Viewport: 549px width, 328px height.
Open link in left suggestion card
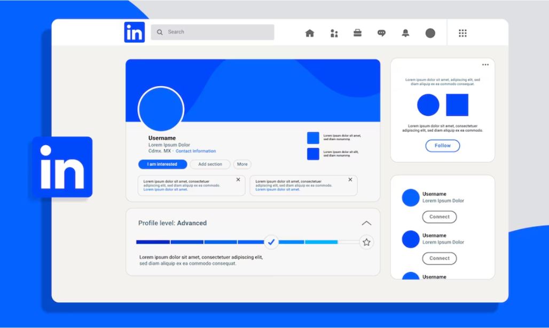[x=165, y=189]
